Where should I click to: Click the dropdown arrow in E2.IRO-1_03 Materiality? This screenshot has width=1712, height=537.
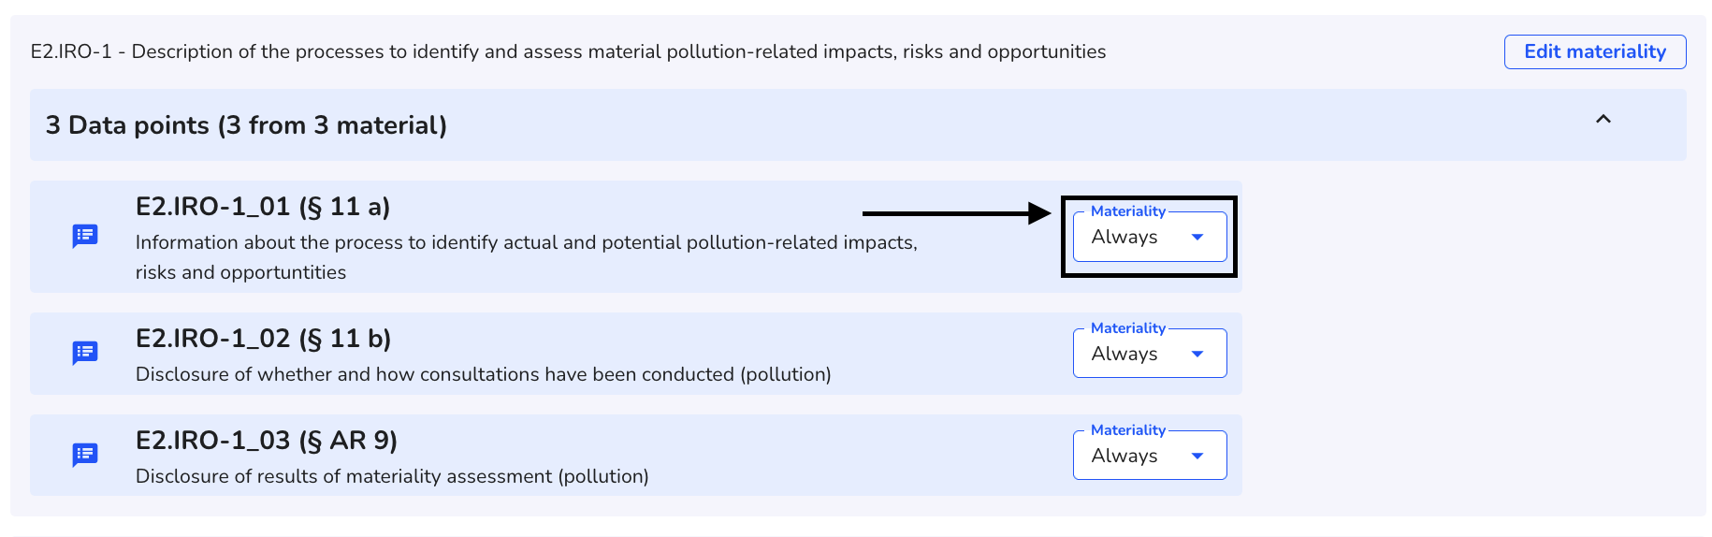pos(1197,457)
